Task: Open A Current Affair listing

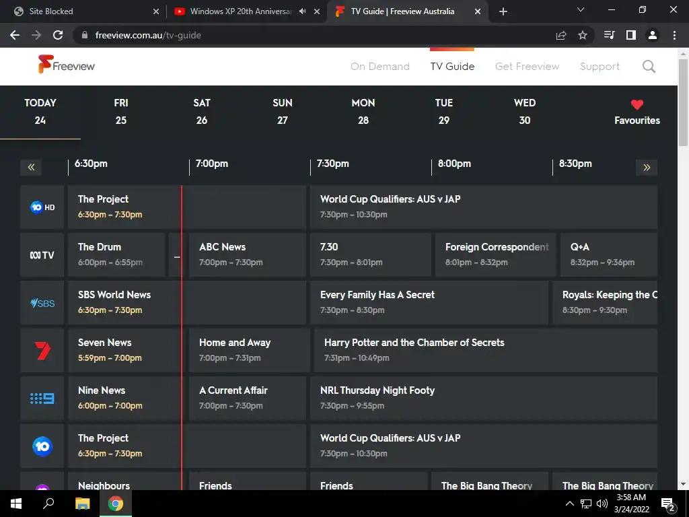Action: click(x=248, y=399)
